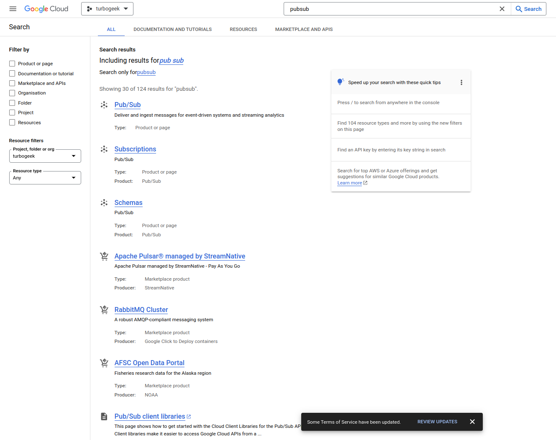Open the Pub/Sub result link
The image size is (556, 440).
(128, 105)
